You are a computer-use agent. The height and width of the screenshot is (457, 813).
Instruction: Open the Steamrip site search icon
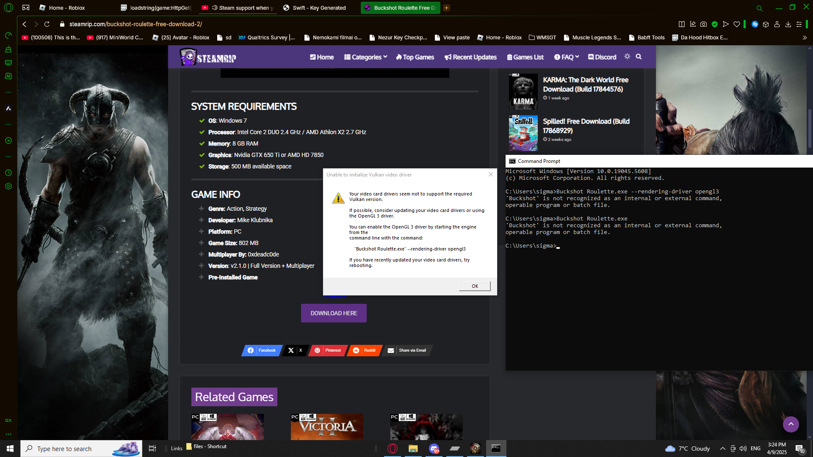(639, 57)
